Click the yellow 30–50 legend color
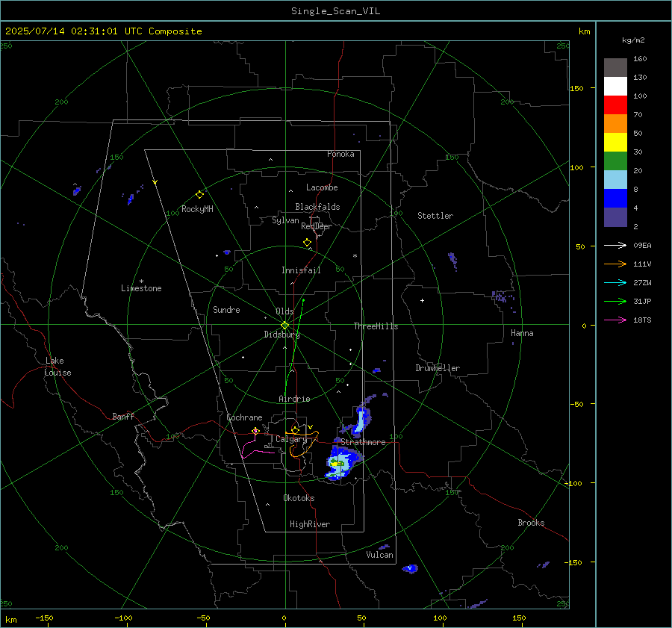Viewport: 672px width, 628px height. point(615,143)
